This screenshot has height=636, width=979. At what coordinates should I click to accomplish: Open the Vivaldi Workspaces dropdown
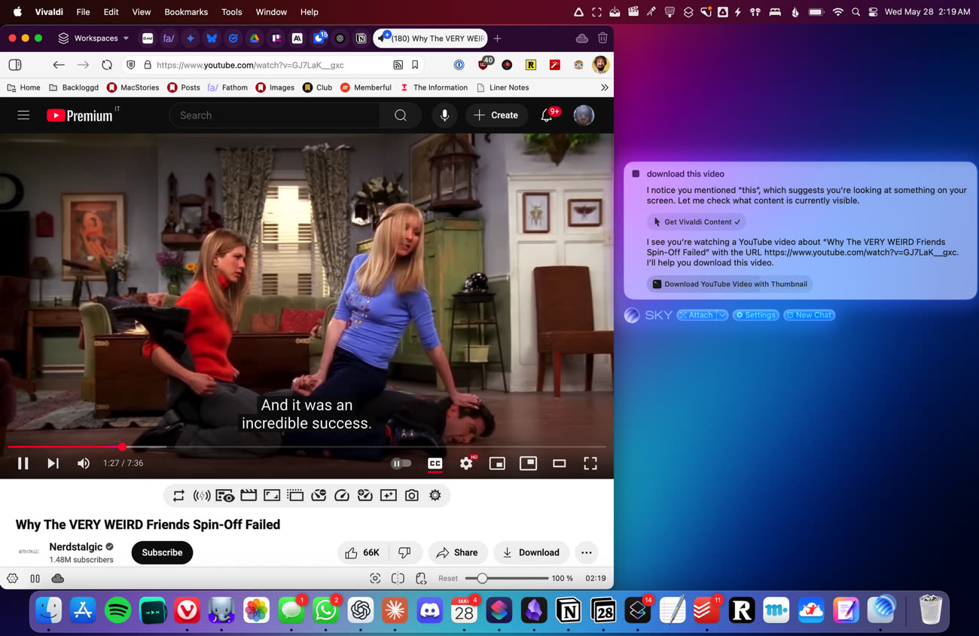point(93,38)
